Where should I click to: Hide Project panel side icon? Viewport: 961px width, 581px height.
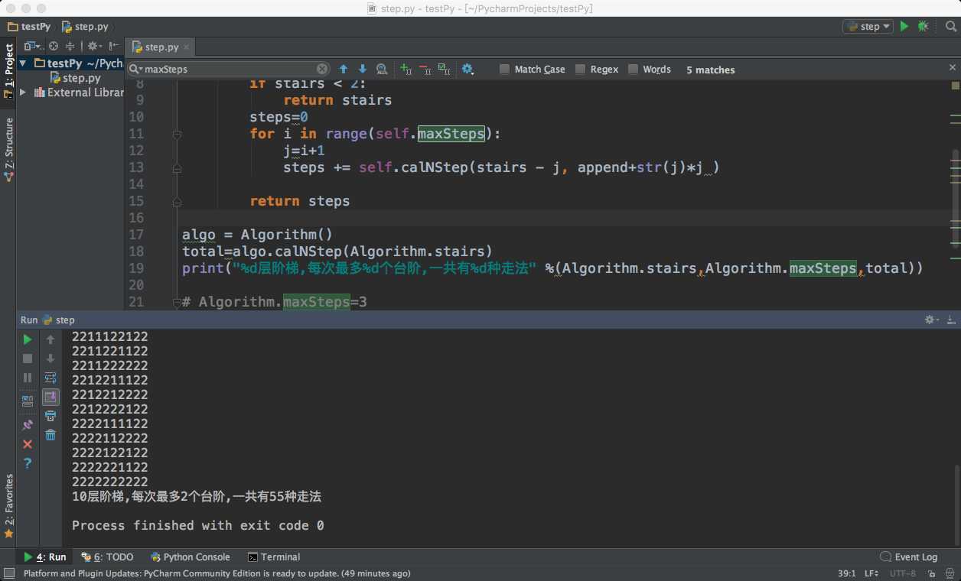coord(114,46)
